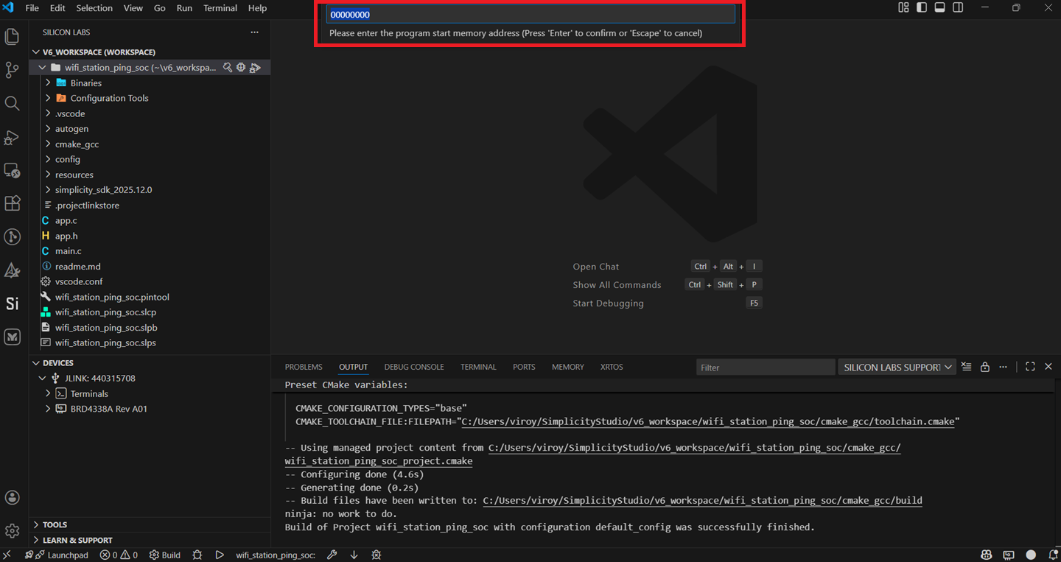1061x562 pixels.
Task: Expand the Binaries folder
Action: [x=47, y=82]
